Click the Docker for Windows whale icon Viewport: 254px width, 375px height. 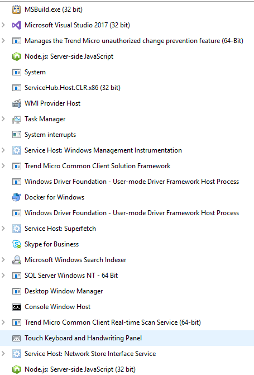17,197
